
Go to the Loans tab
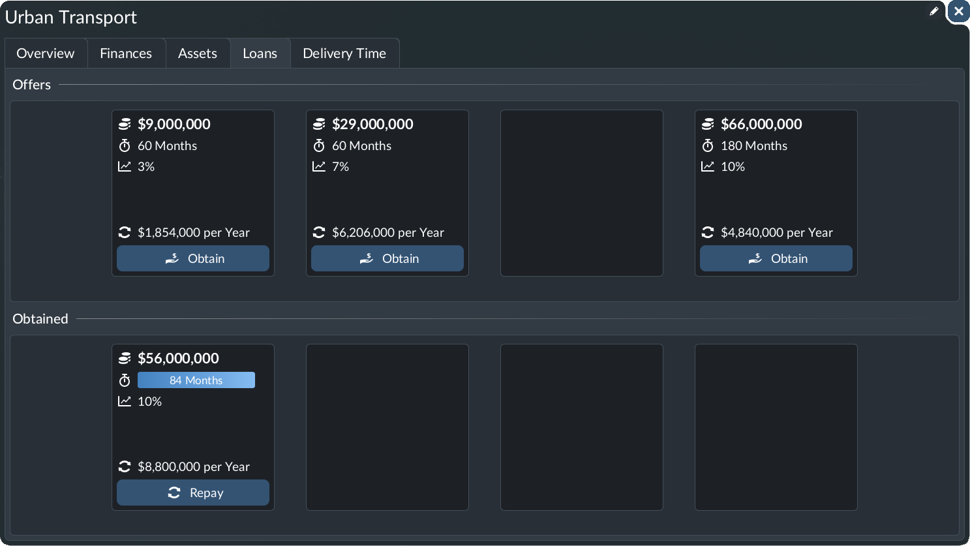coord(260,53)
